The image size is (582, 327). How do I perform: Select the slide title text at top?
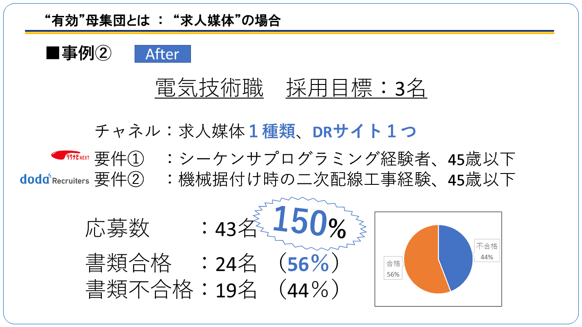[x=163, y=20]
